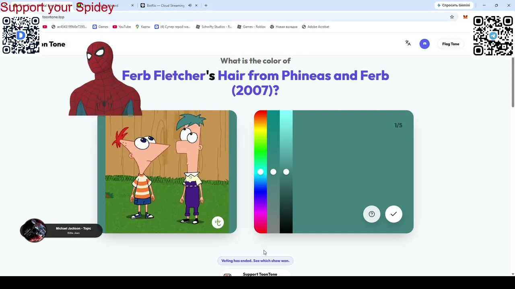Click the 'What is the color of' text
515x289 pixels.
[255, 61]
